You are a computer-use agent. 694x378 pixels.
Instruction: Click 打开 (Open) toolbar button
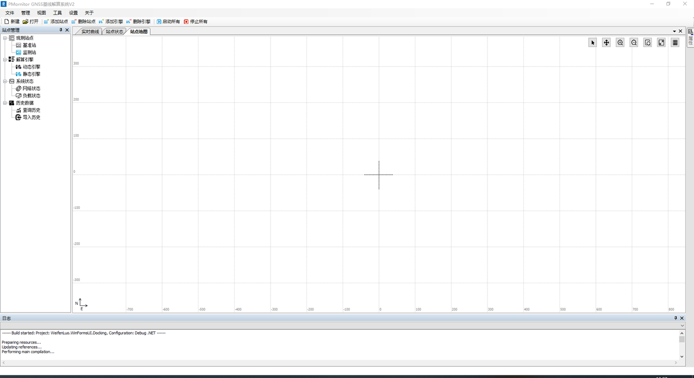click(x=31, y=22)
